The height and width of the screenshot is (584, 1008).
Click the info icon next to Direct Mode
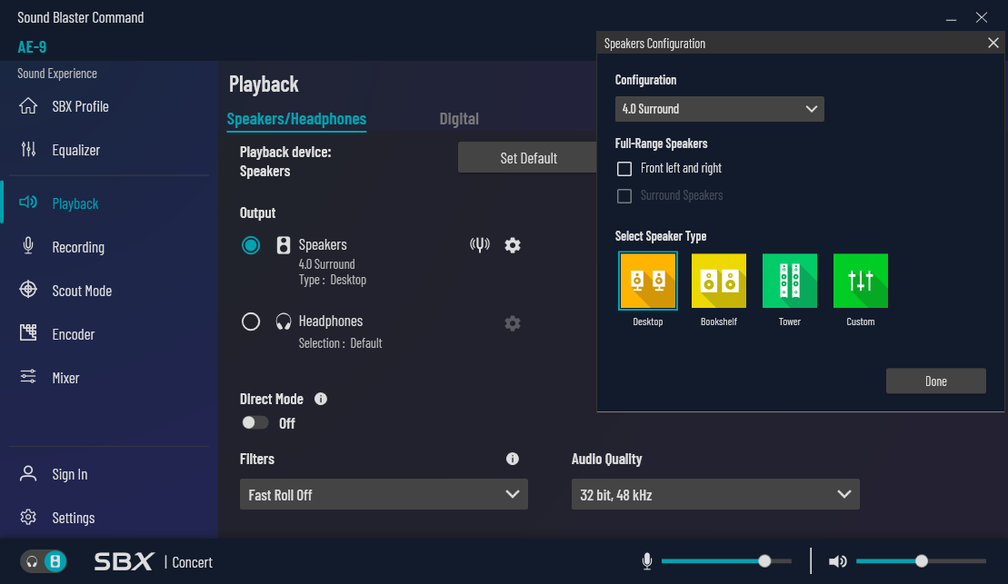321,399
